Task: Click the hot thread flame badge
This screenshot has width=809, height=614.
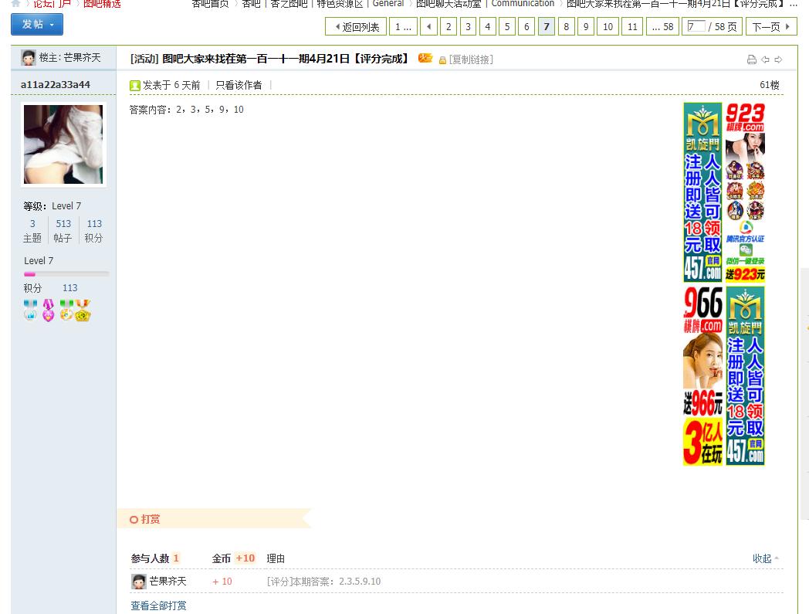Action: coord(425,59)
